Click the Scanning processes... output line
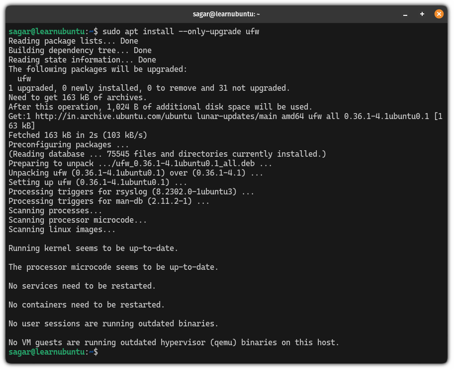The width and height of the screenshot is (454, 370). click(55, 210)
